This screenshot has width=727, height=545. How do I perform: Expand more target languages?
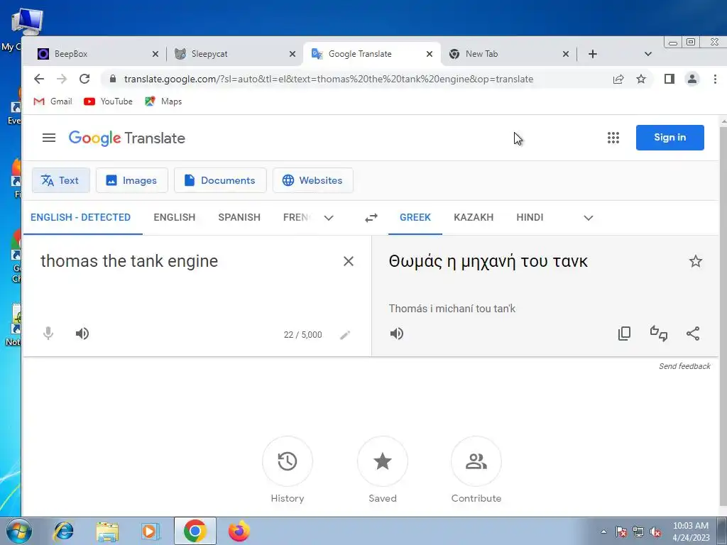(589, 218)
